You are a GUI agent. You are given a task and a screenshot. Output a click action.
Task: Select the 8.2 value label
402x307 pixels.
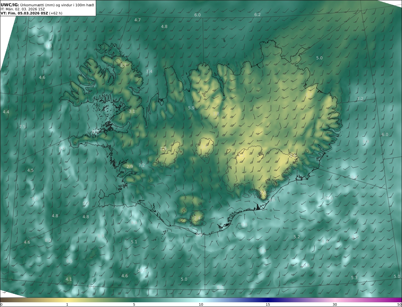point(48,240)
